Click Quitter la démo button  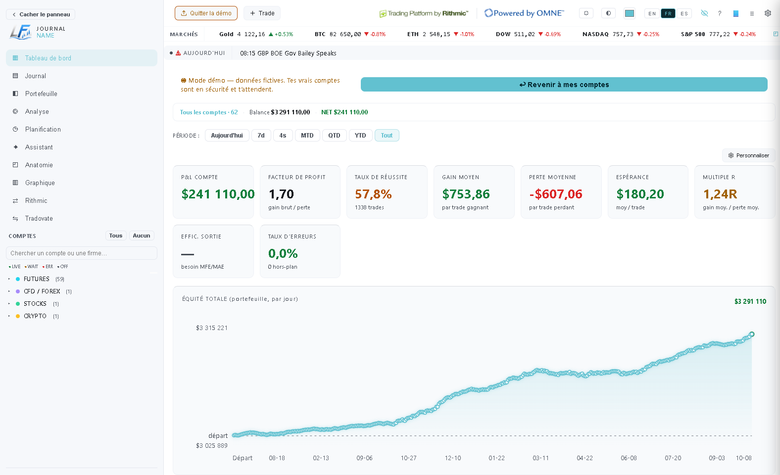[206, 13]
